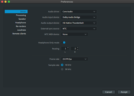Screen dimensions: 134x96
Task: Click the Audio driver label
Action: (54, 11)
